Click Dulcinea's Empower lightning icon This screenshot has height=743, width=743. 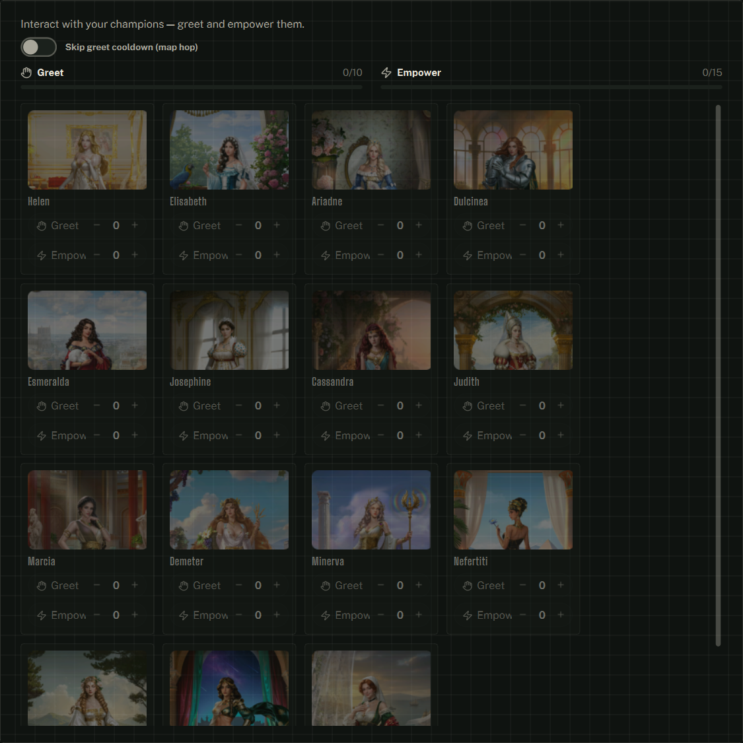point(468,256)
